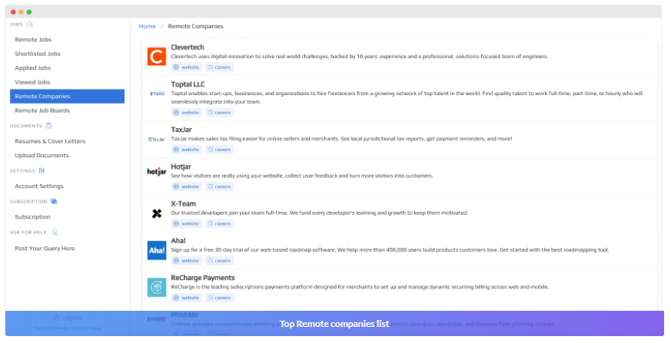
Task: Click the Documents section icon
Action: pos(48,126)
